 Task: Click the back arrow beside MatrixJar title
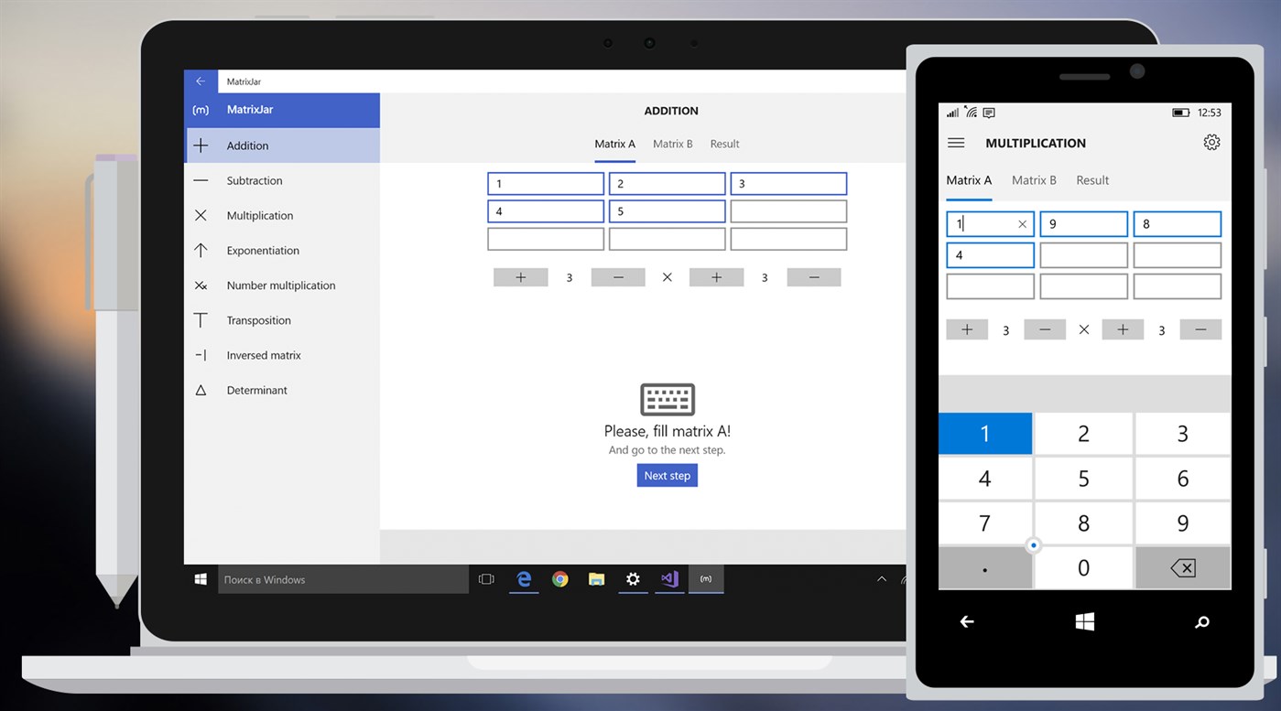(x=201, y=81)
